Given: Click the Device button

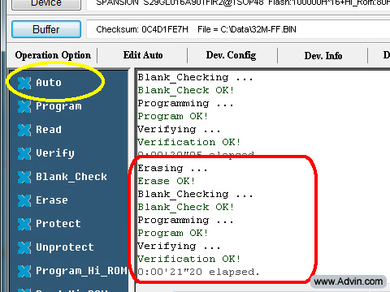Looking at the screenshot, I should (x=46, y=4).
